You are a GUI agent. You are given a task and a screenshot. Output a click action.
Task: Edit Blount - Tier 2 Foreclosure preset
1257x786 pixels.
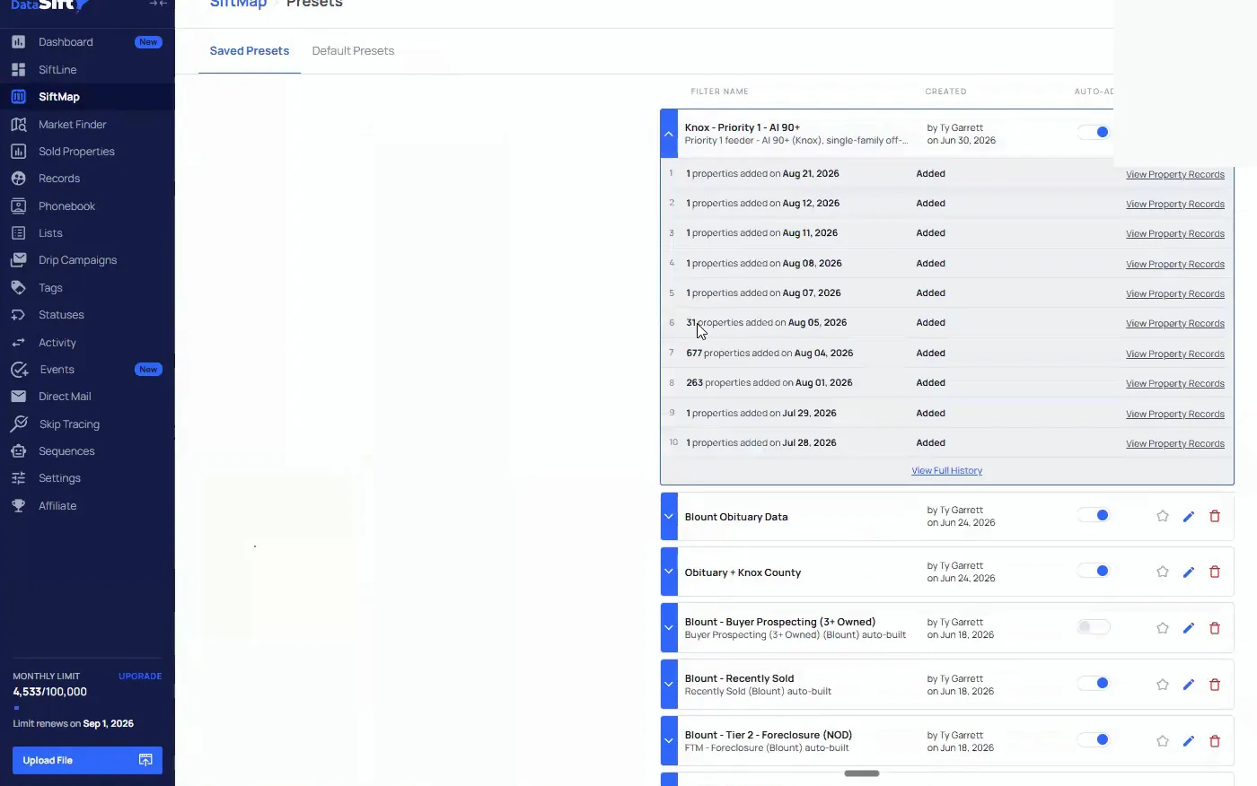(x=1189, y=741)
